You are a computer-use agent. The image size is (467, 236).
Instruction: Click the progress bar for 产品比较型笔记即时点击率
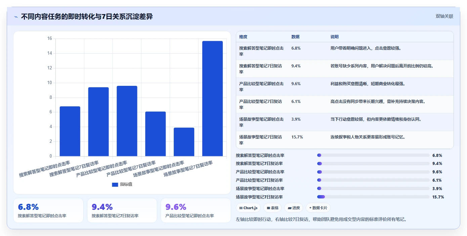point(373,172)
